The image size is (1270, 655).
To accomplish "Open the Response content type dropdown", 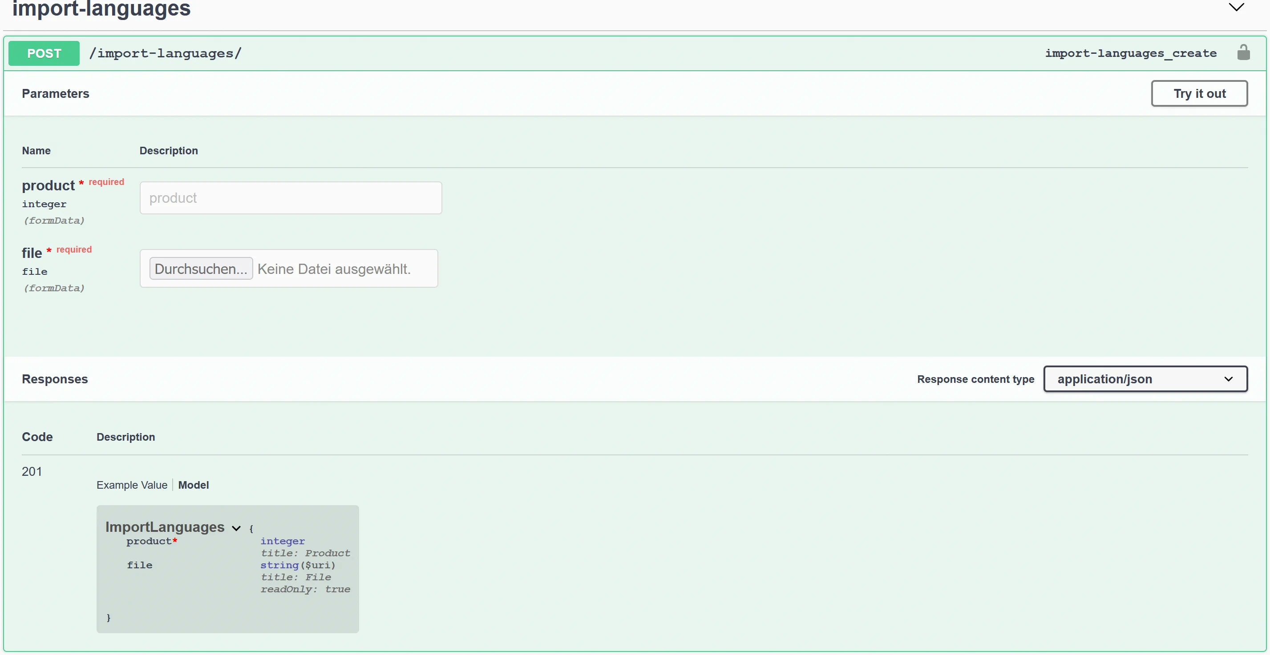I will pos(1145,379).
